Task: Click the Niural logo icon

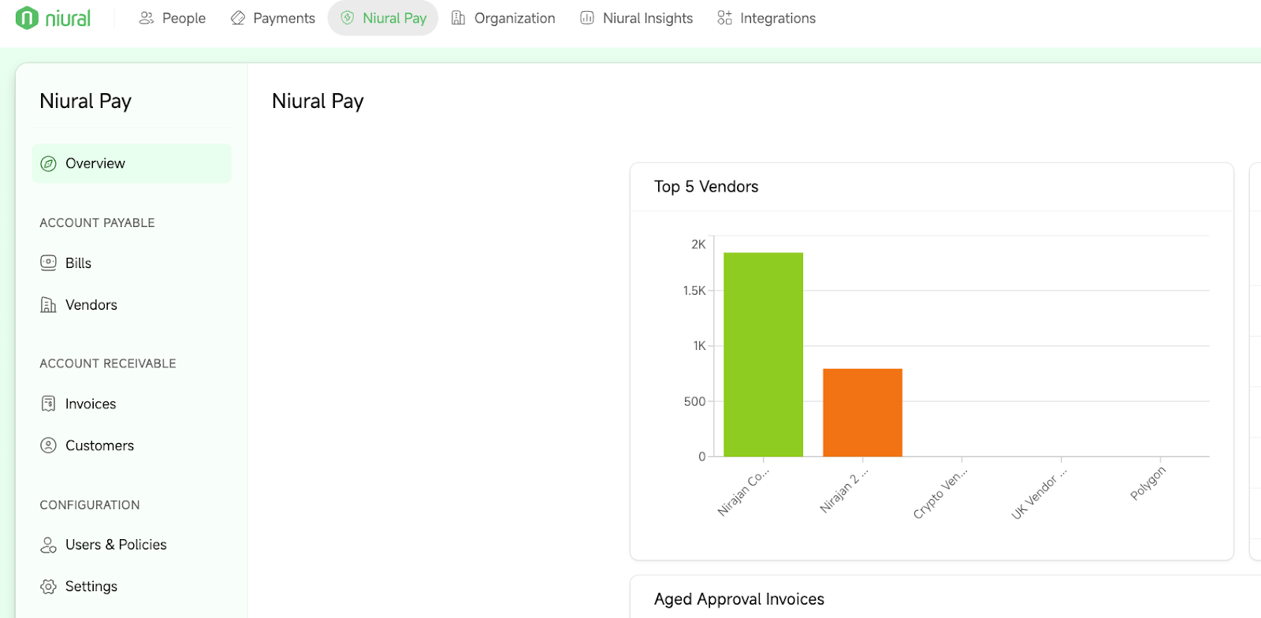Action: click(27, 17)
